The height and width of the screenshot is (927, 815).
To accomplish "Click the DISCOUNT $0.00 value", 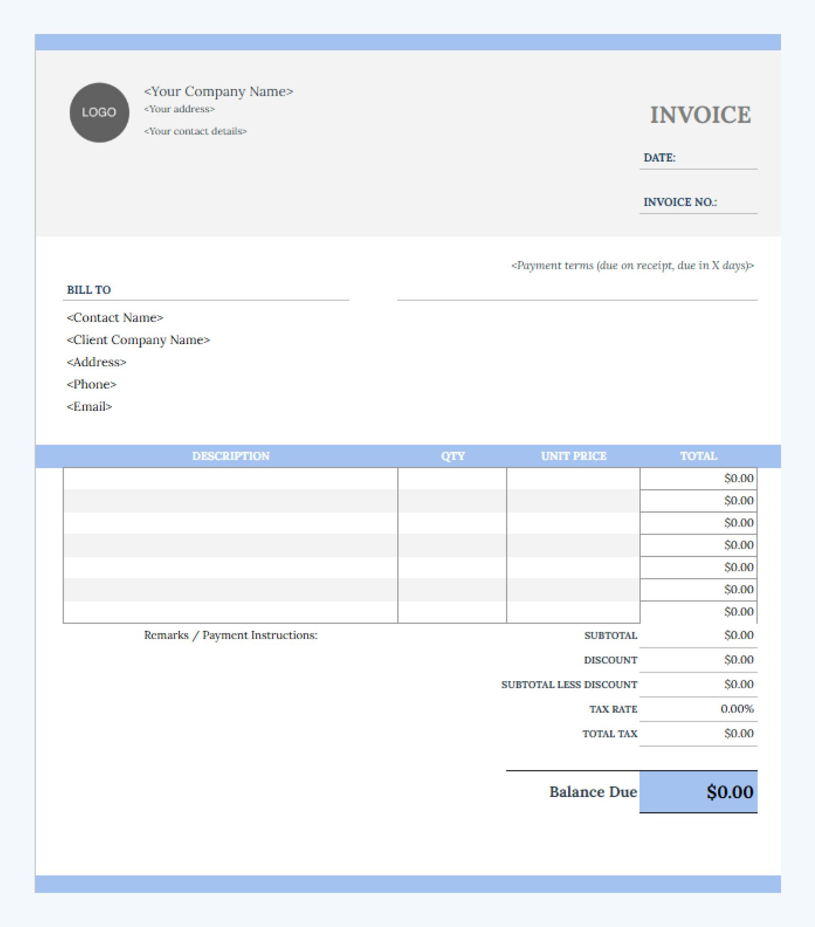I will (739, 659).
